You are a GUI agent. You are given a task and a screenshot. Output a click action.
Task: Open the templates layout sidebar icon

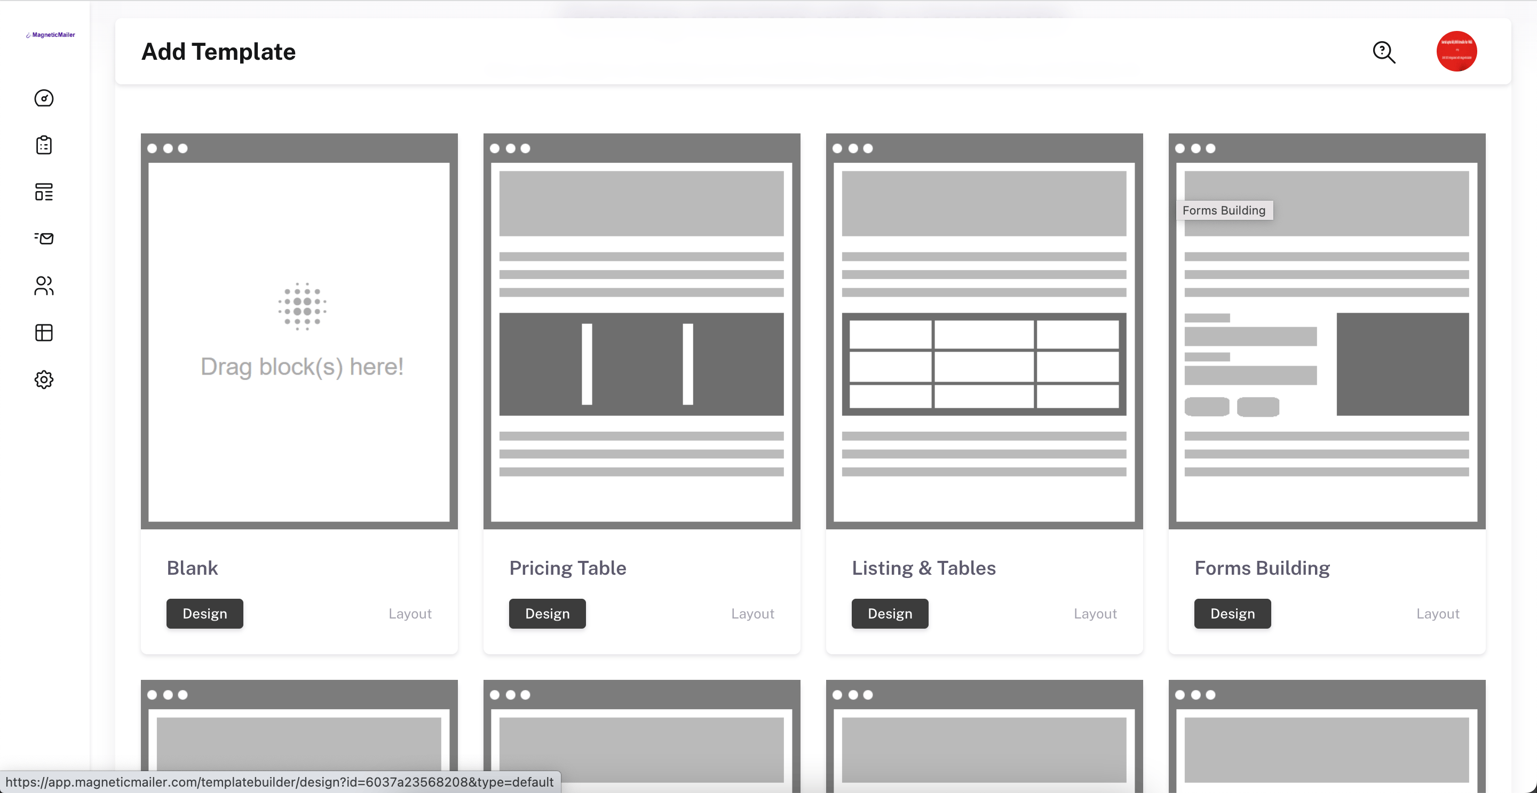point(44,192)
